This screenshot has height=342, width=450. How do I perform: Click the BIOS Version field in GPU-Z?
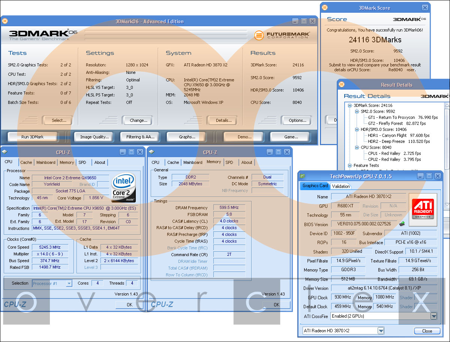pyautogui.click(x=364, y=224)
